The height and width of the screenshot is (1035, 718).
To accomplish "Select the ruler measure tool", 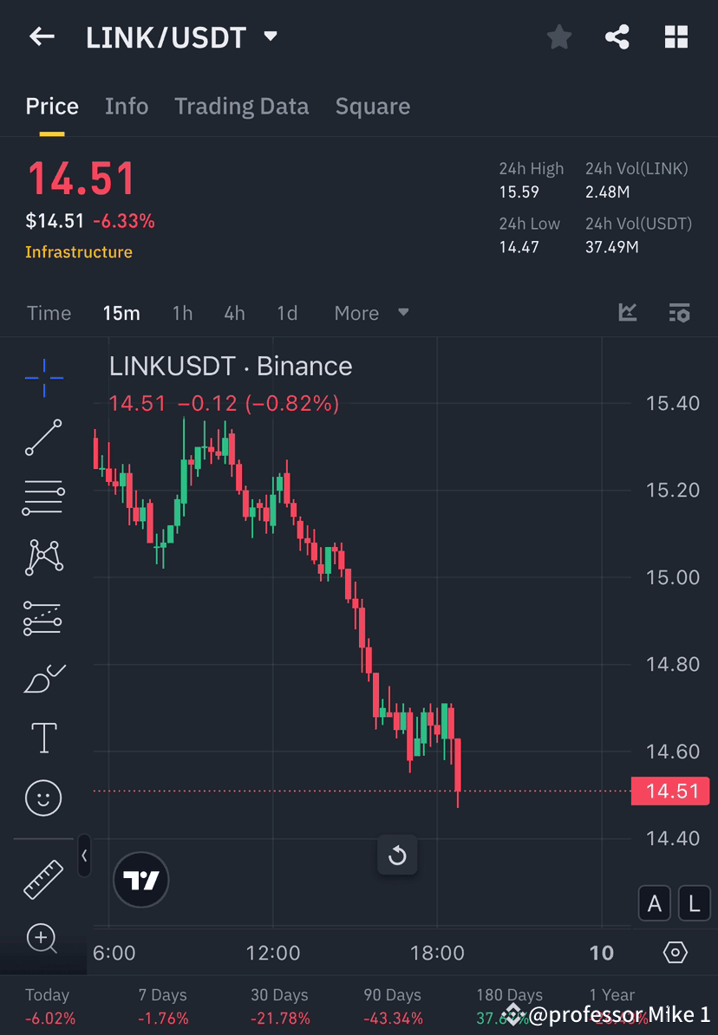I will [x=43, y=877].
